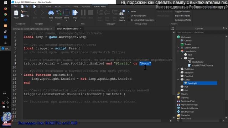Click Toggle Comment action

[x=183, y=11]
